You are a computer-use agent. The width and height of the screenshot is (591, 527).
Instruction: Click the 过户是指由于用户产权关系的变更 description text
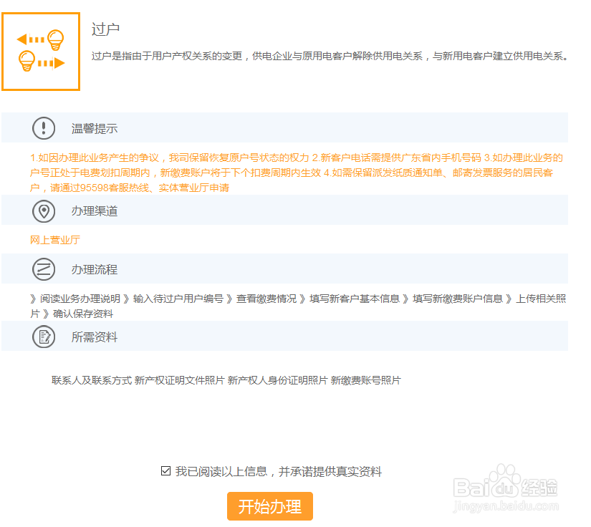[x=330, y=56]
